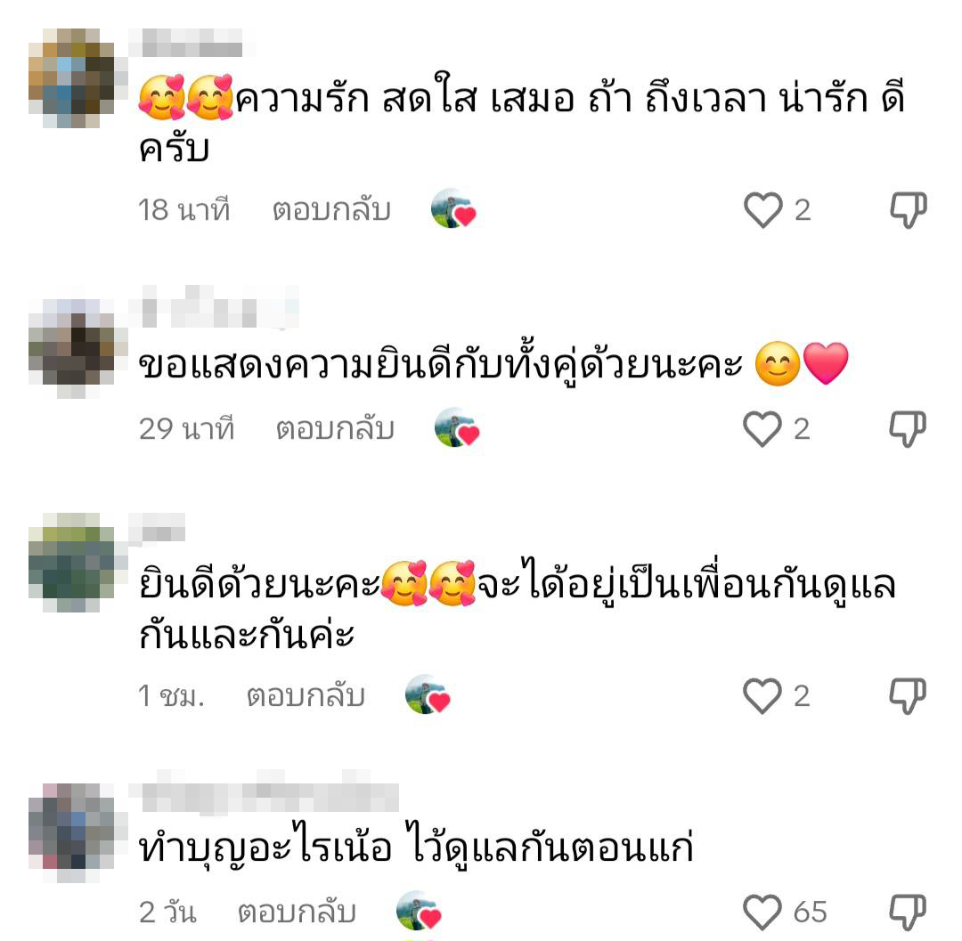The image size is (962, 941).
Task: Reply (ตอบกลับ) to the 2 วัน comment
Action: [297, 912]
